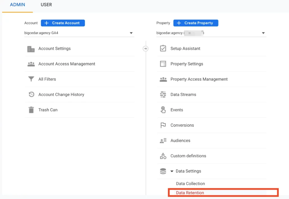
Task: Collapse the Data Settings section
Action: click(172, 171)
